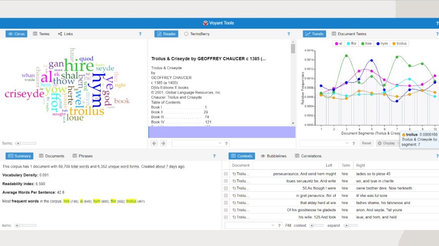Toggle the 'hire' series in the Trends legend
This screenshot has height=246, width=439.
click(366, 43)
